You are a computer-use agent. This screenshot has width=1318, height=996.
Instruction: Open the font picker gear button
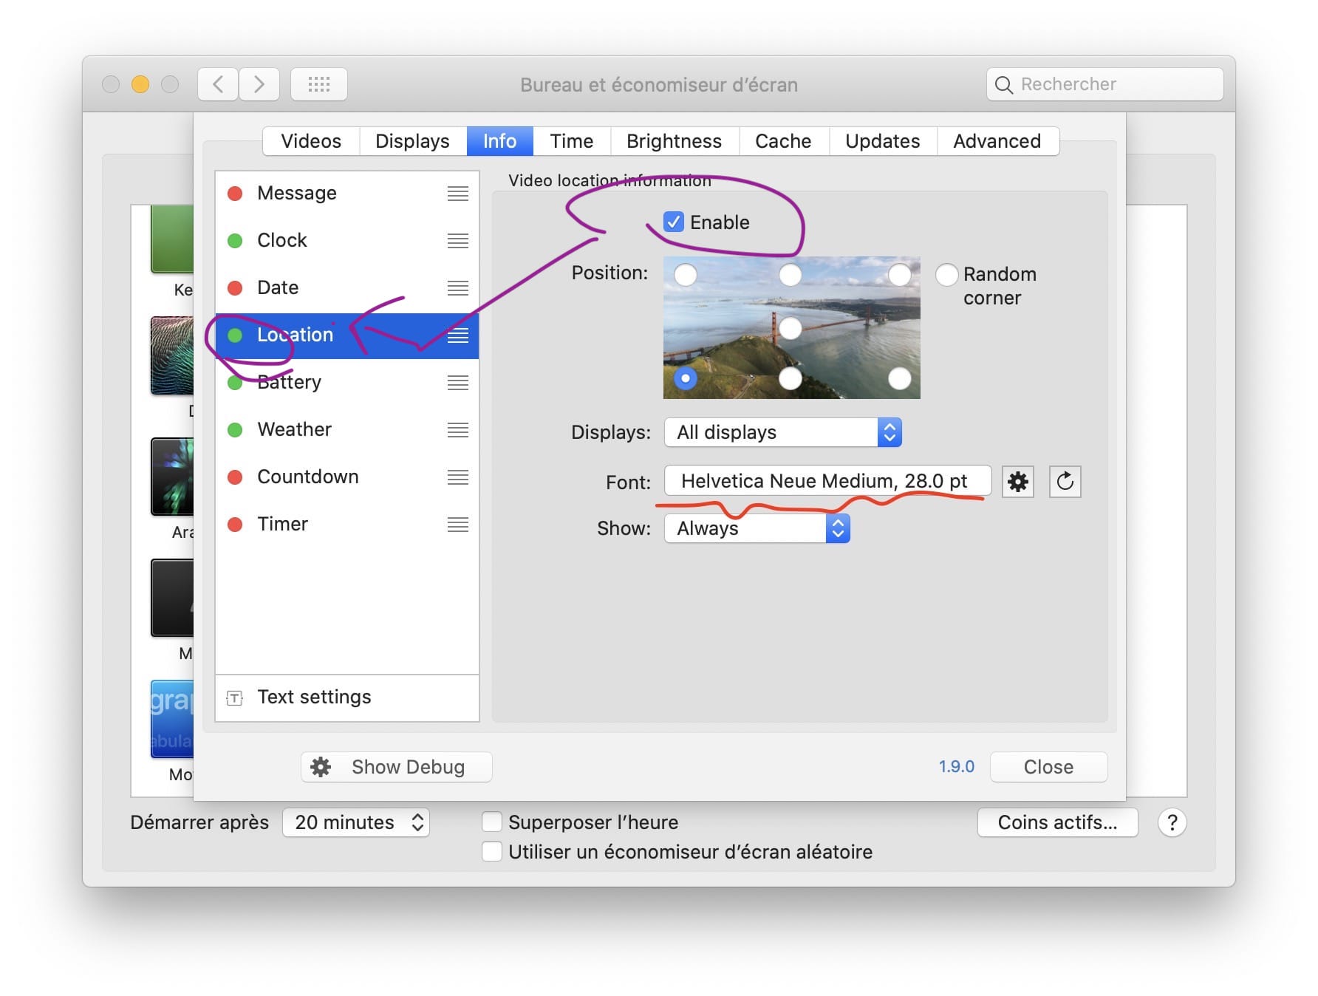tap(1017, 482)
